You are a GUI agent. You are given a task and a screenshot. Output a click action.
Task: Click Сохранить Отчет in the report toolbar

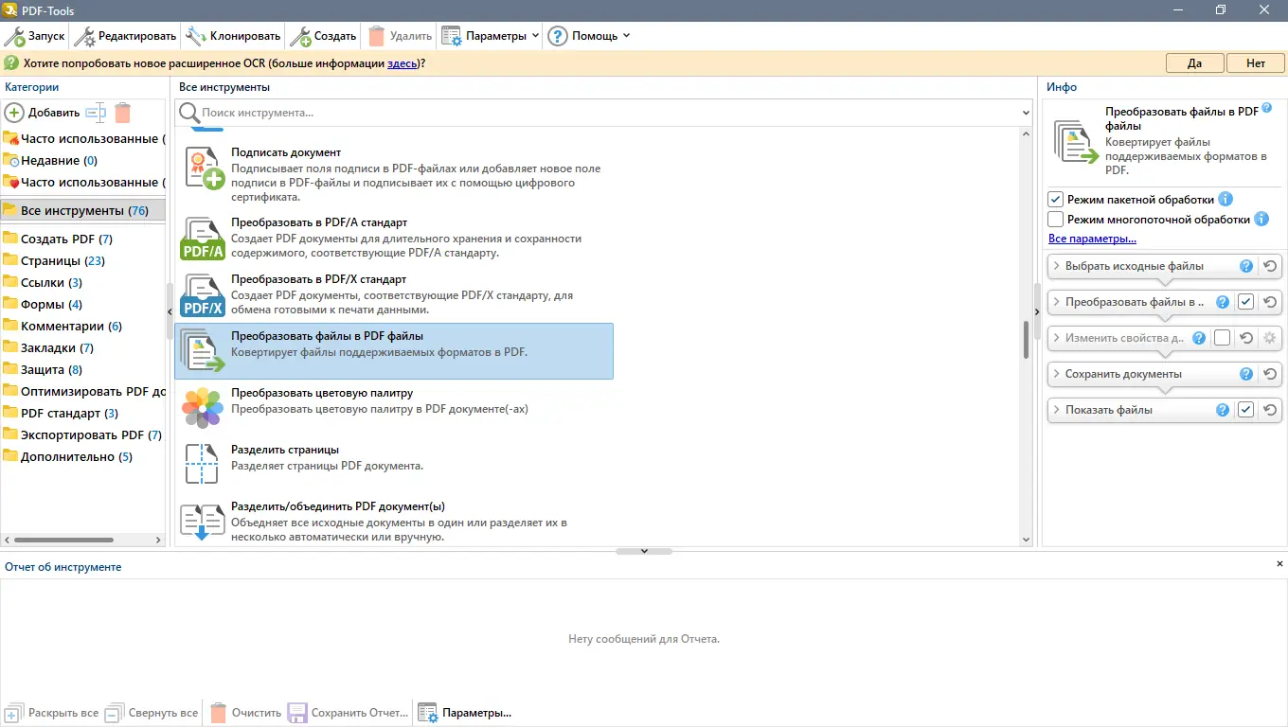pyautogui.click(x=348, y=713)
